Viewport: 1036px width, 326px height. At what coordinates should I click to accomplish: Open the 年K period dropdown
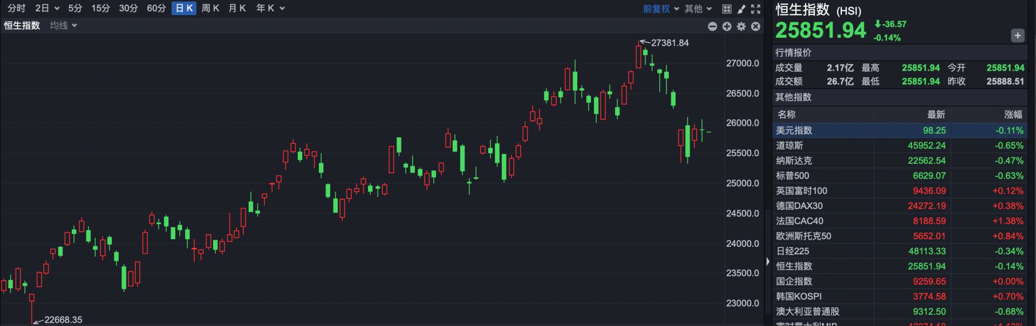tap(270, 9)
